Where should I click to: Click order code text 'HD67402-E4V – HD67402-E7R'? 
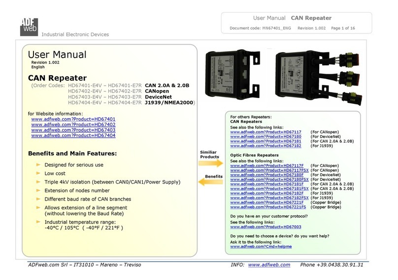pyautogui.click(x=105, y=91)
